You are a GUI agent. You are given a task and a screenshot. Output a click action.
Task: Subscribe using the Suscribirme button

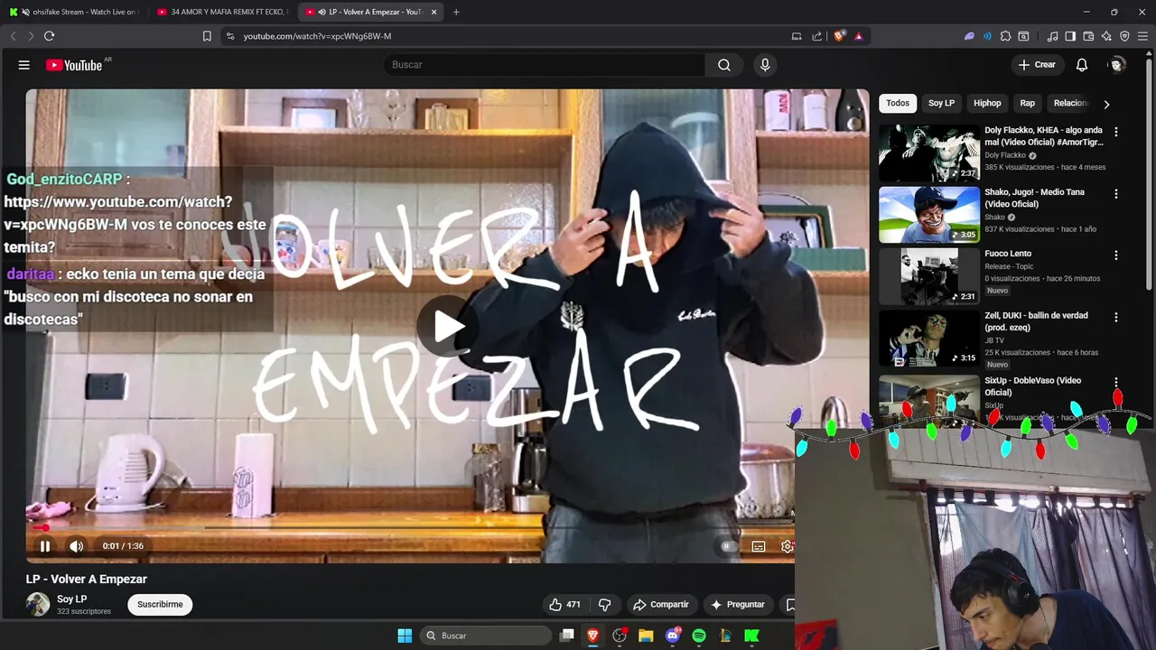[160, 605]
